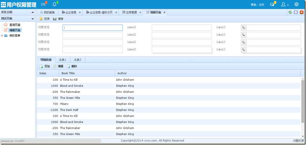Click the 编辑 edit-row button
The height and width of the screenshot is (145, 306).
(58, 66)
